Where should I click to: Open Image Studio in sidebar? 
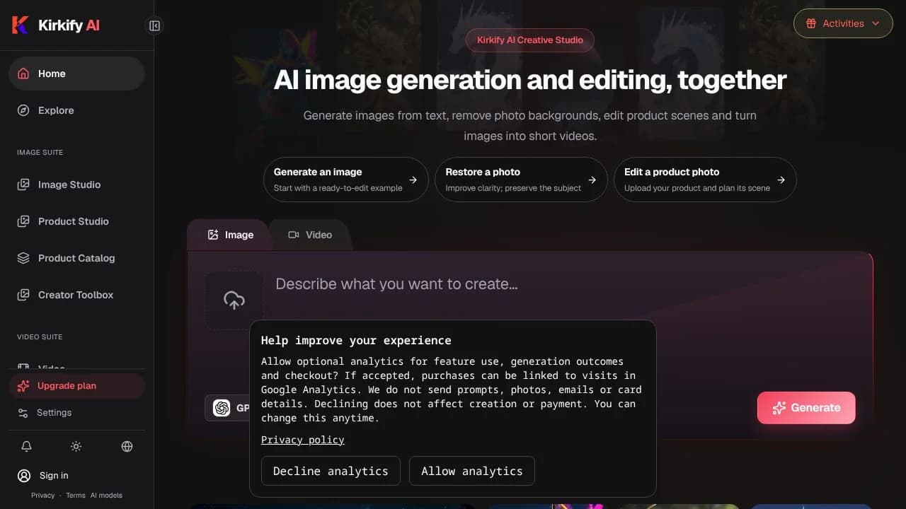click(x=76, y=185)
